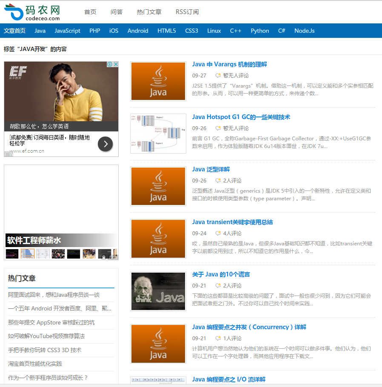Open article 关于 Java 的10个谎言

pyautogui.click(x=221, y=274)
